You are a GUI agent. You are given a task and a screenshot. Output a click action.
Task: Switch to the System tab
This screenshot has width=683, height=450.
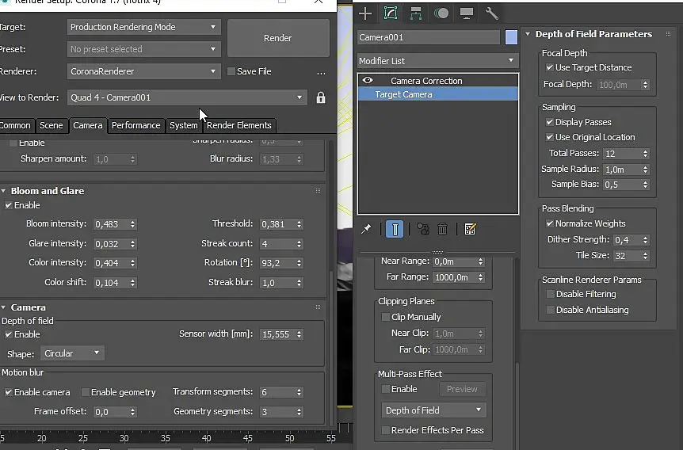[x=184, y=125]
